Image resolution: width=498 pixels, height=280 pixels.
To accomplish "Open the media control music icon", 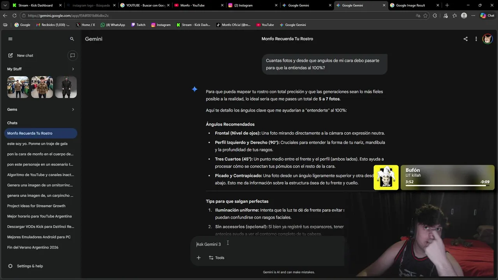I will (445, 16).
